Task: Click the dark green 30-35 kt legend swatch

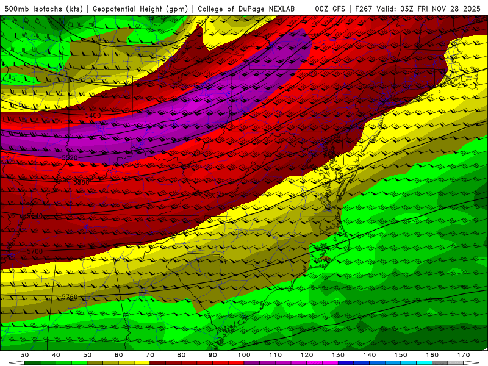Action: tap(32, 363)
